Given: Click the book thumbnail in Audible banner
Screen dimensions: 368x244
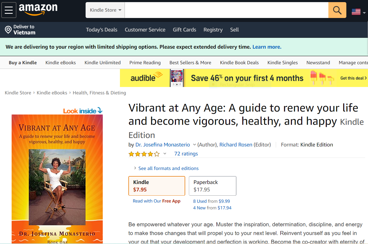Looking at the screenshot, I should pos(177,78).
